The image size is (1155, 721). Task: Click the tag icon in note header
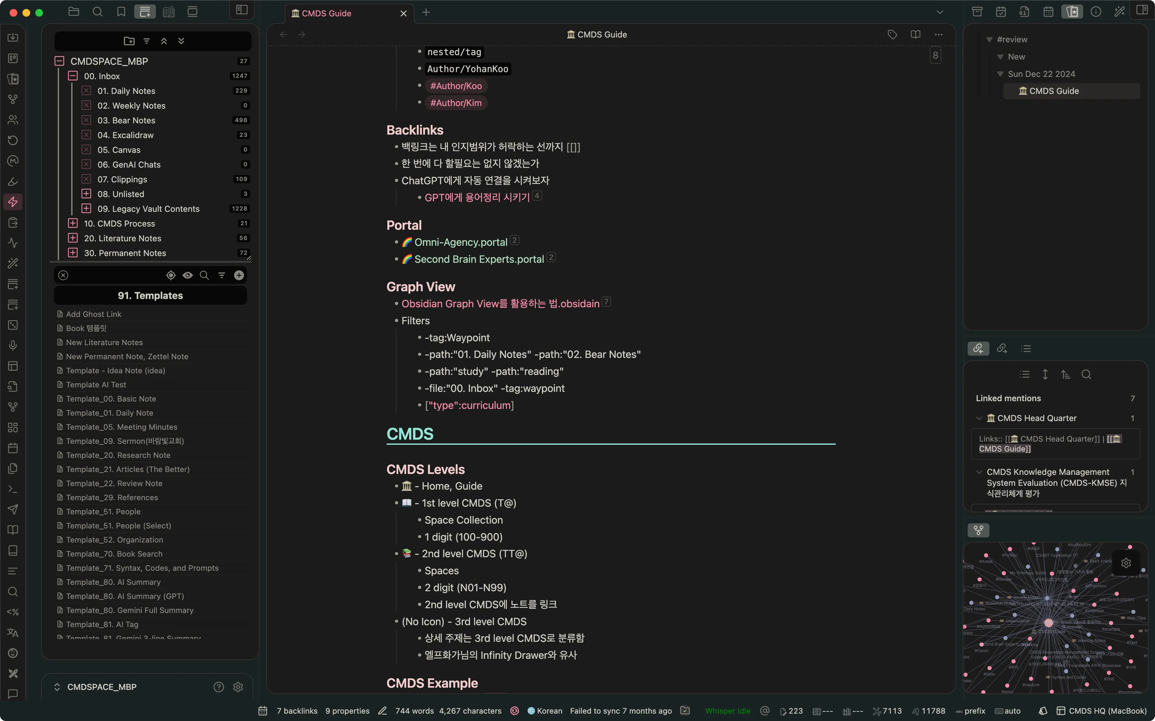click(892, 34)
